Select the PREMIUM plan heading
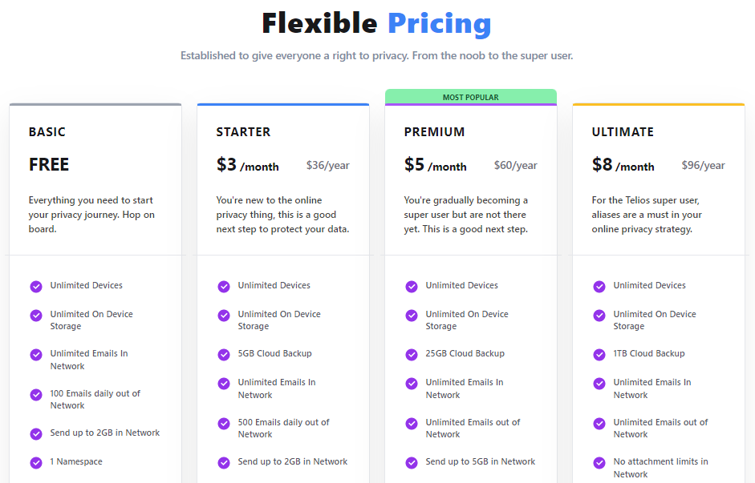Image resolution: width=755 pixels, height=483 pixels. 434,131
